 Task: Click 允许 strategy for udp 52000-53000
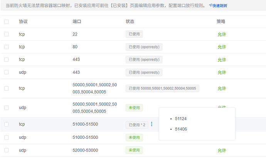(222, 150)
